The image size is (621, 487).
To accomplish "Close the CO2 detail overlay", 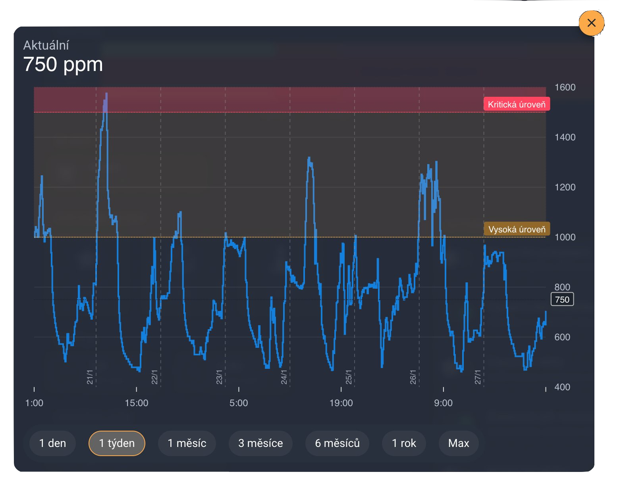I will pos(591,23).
